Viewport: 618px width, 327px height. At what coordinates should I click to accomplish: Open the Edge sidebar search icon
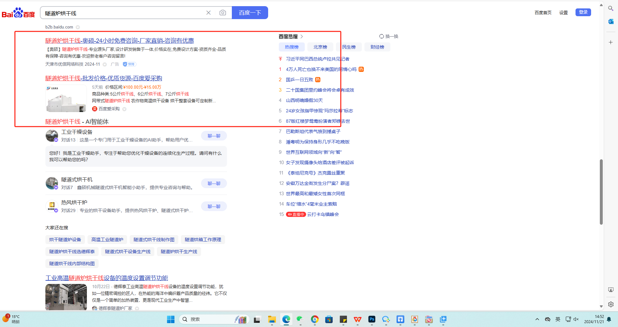pos(611,8)
